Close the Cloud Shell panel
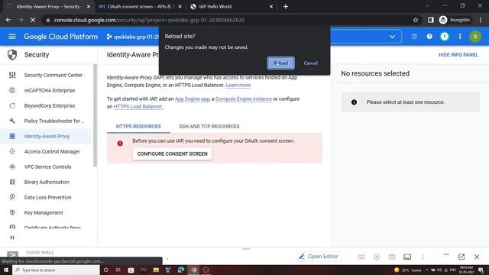Viewport: 489px width, 275px height. [x=477, y=257]
